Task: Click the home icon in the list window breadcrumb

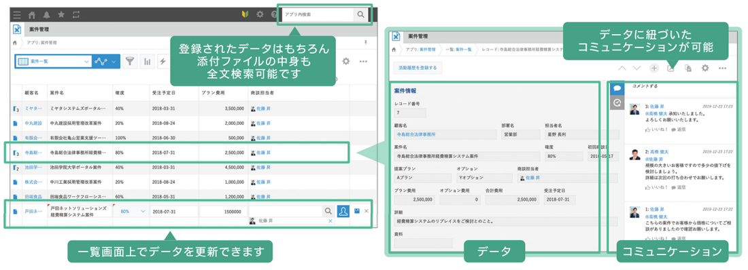Action: coord(15,42)
